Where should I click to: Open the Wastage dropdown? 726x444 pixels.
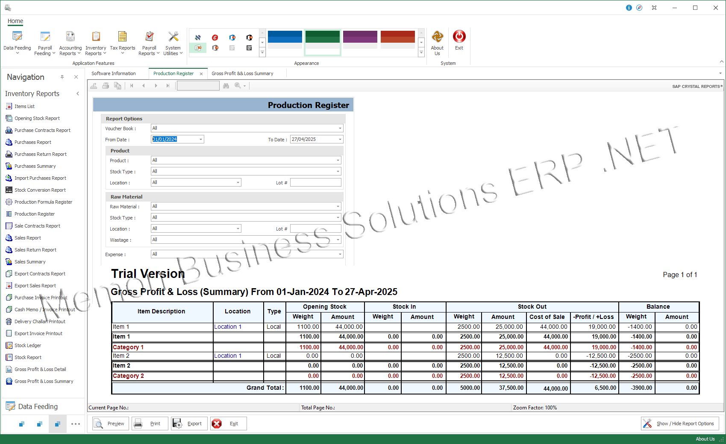(338, 240)
